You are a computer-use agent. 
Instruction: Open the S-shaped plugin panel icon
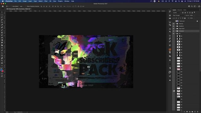coord(170,68)
